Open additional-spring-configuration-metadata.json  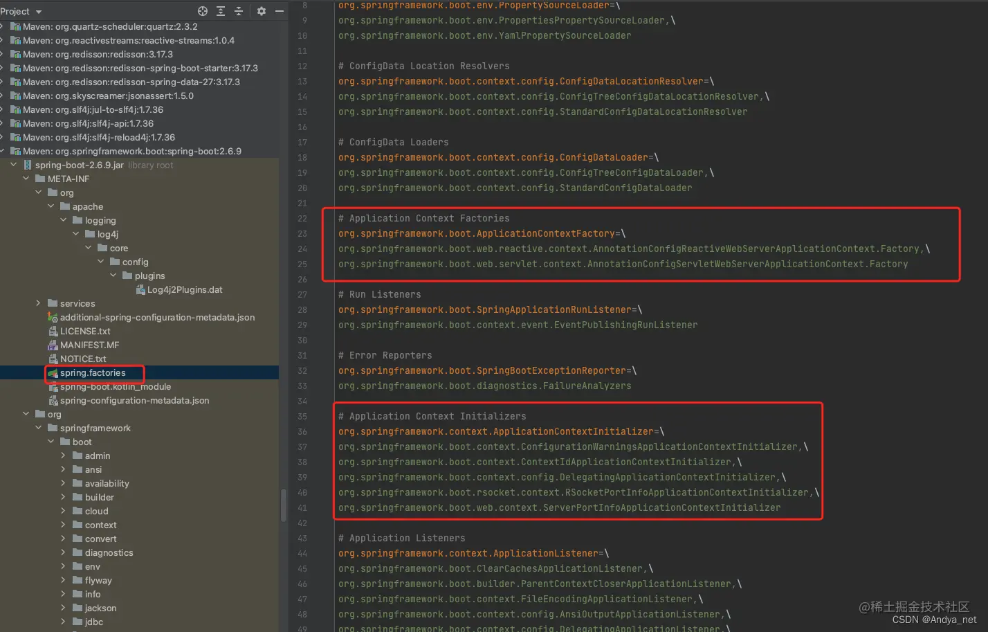[x=157, y=317]
